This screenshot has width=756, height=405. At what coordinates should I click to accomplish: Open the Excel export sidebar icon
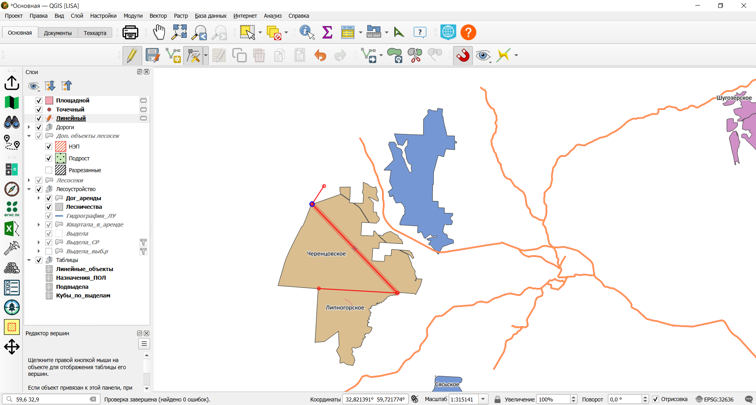[11, 229]
